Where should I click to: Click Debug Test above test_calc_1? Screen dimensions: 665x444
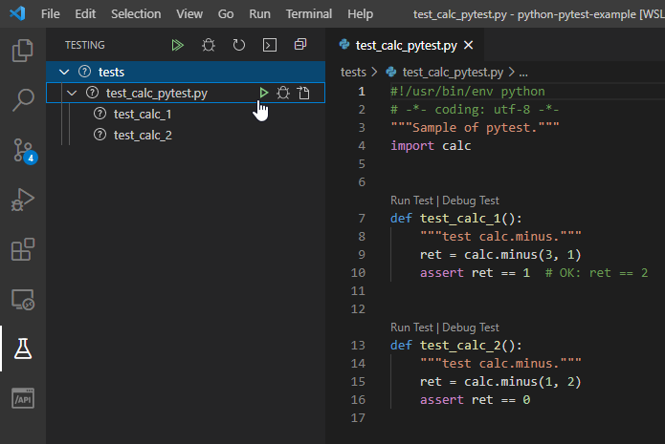[471, 201]
